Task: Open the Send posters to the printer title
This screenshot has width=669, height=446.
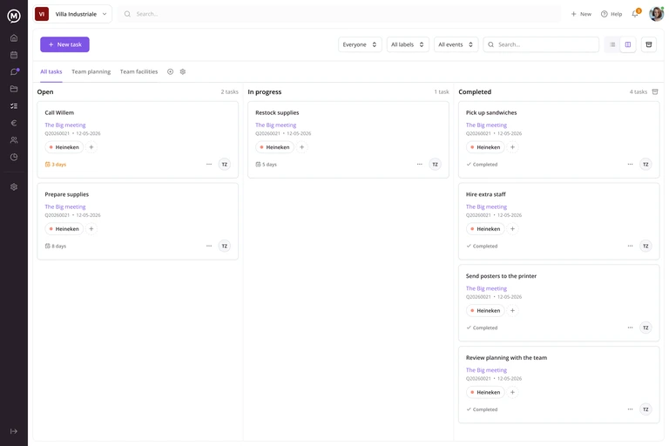Action: (501, 276)
